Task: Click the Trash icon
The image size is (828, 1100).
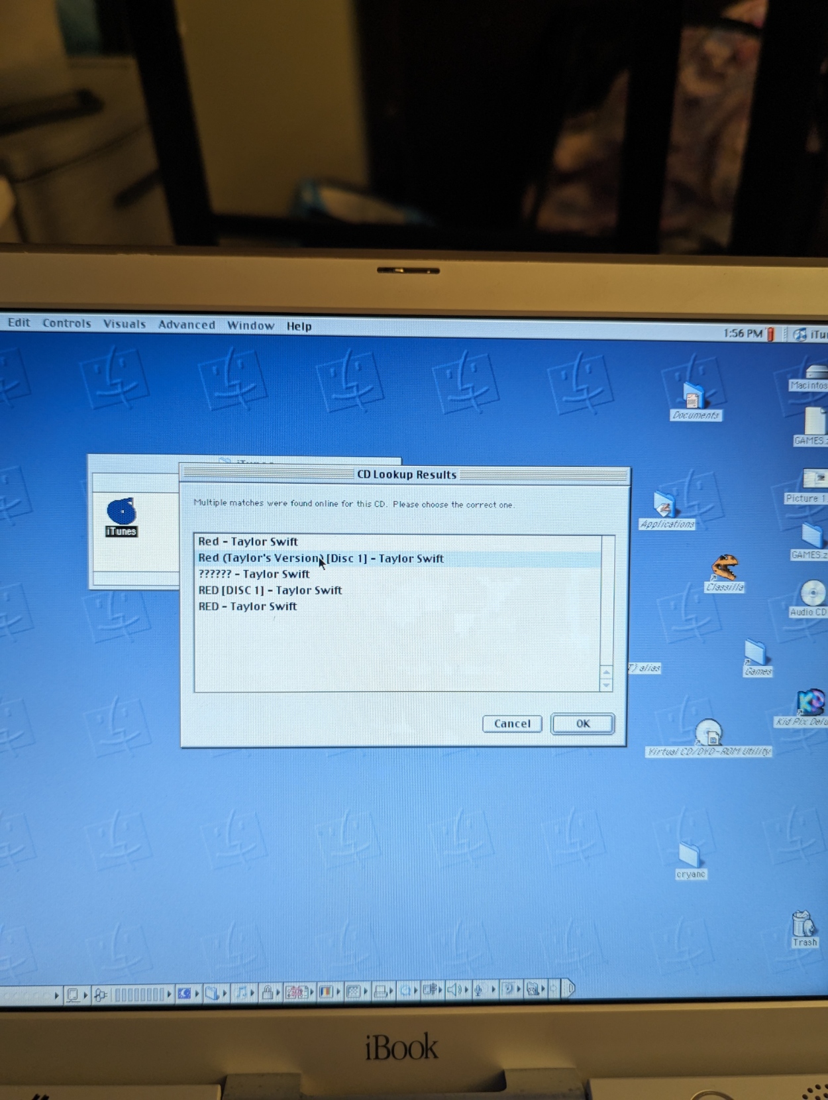Action: [803, 928]
